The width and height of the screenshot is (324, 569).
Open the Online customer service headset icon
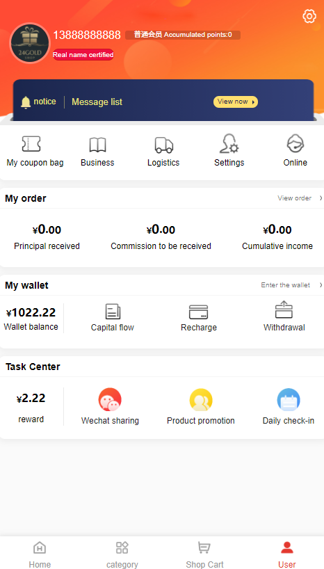pyautogui.click(x=295, y=144)
